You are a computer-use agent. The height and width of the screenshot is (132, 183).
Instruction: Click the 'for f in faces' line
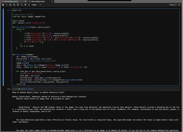[27, 46]
